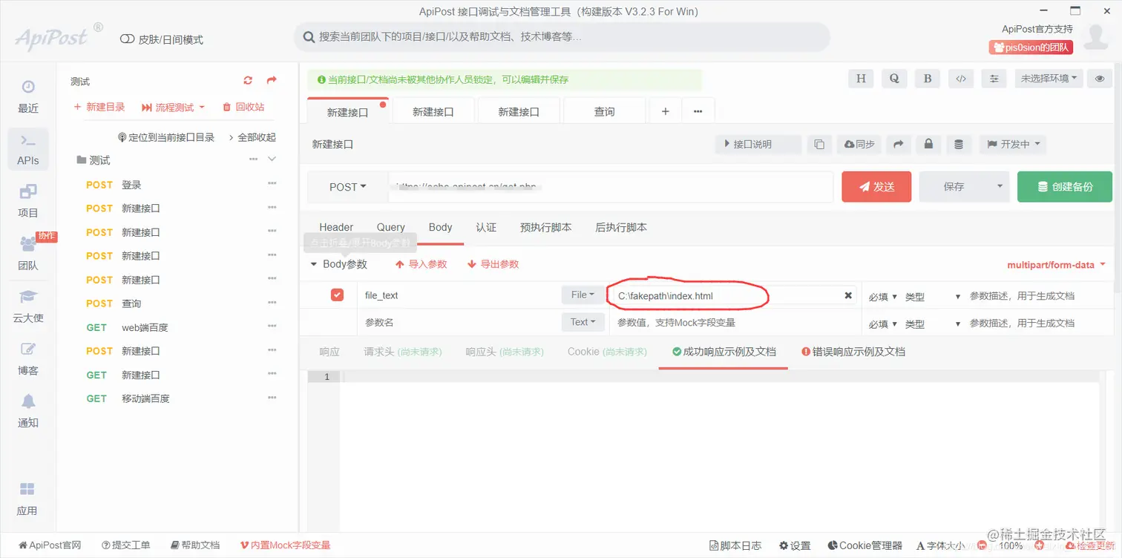Screen dimensions: 1122x558
Task: Open the 博客 blog sidebar icon
Action: pyautogui.click(x=28, y=359)
